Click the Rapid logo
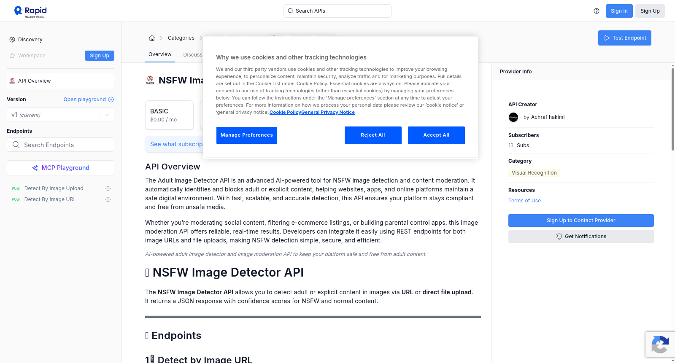This screenshot has width=675, height=363. pos(30,11)
